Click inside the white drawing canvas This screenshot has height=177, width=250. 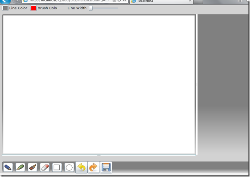99,84
